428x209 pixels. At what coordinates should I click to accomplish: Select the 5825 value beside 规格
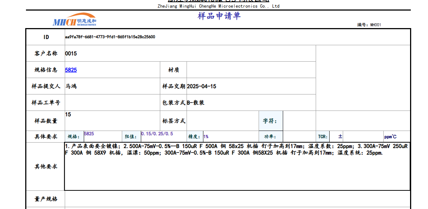pyautogui.click(x=103, y=137)
